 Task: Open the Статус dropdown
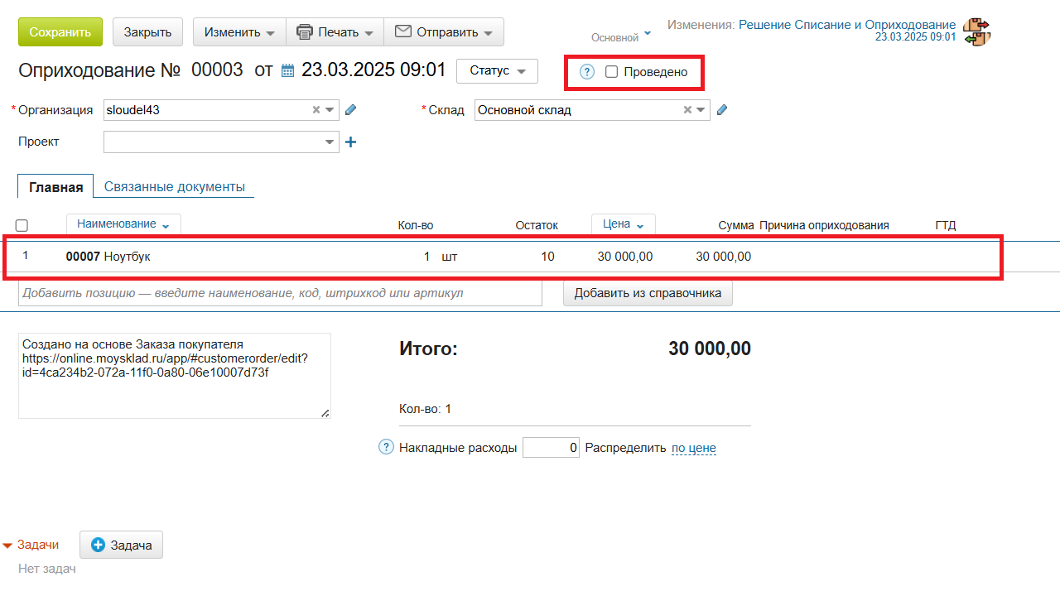497,71
